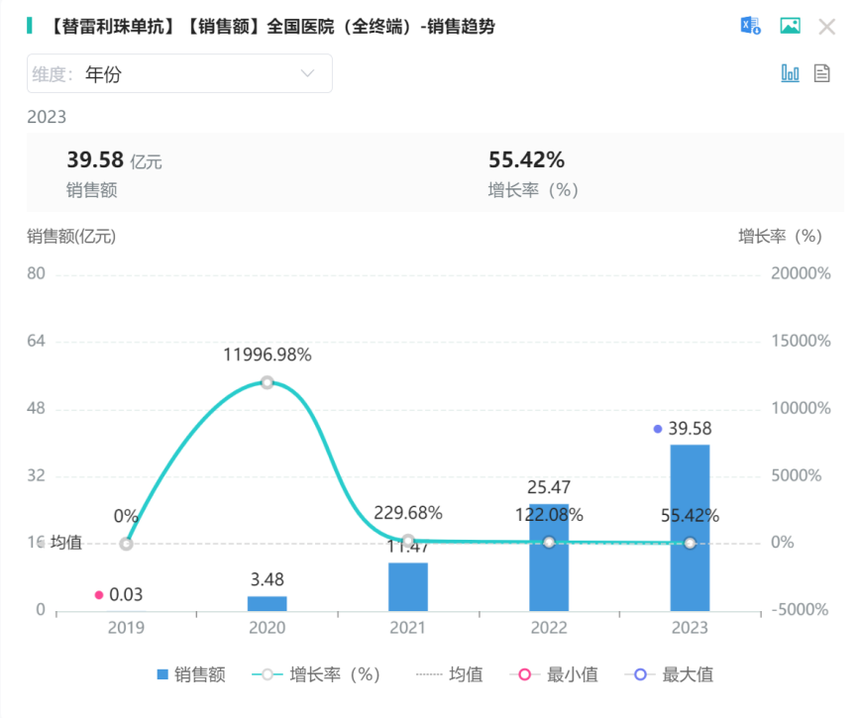Switch to data table view

click(x=821, y=73)
